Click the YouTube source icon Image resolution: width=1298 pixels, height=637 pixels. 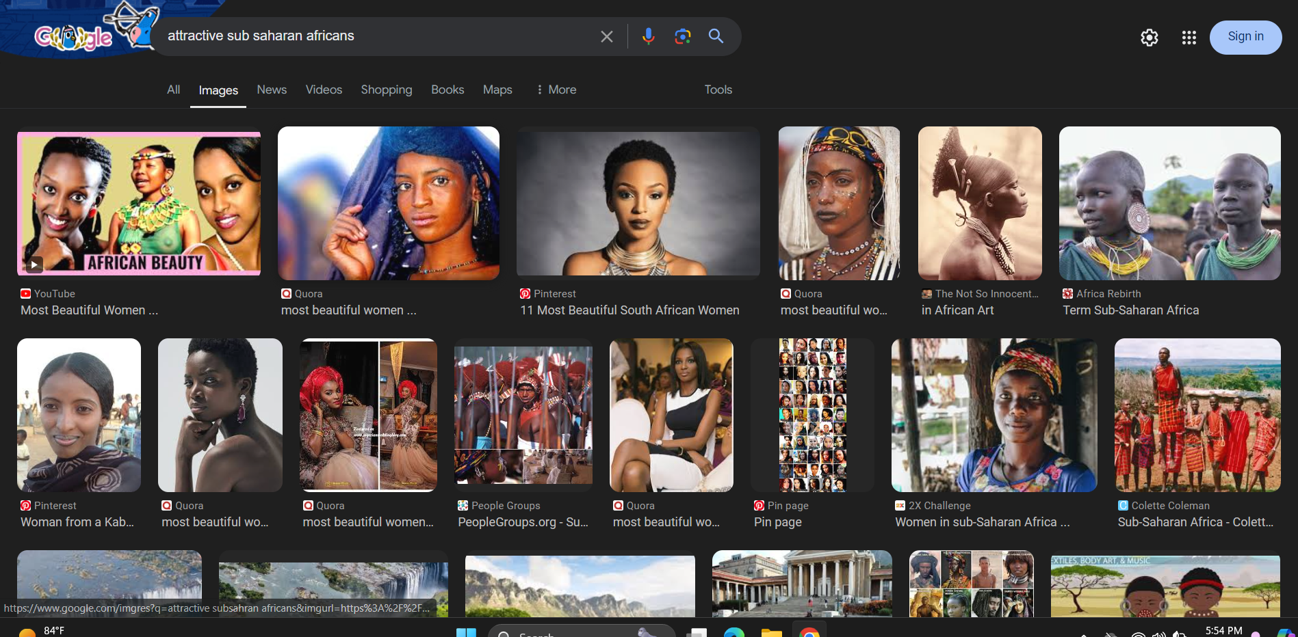[26, 294]
